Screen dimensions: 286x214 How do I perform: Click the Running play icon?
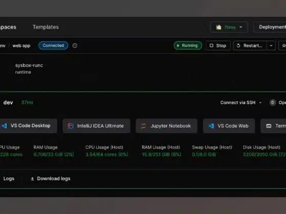click(178, 45)
